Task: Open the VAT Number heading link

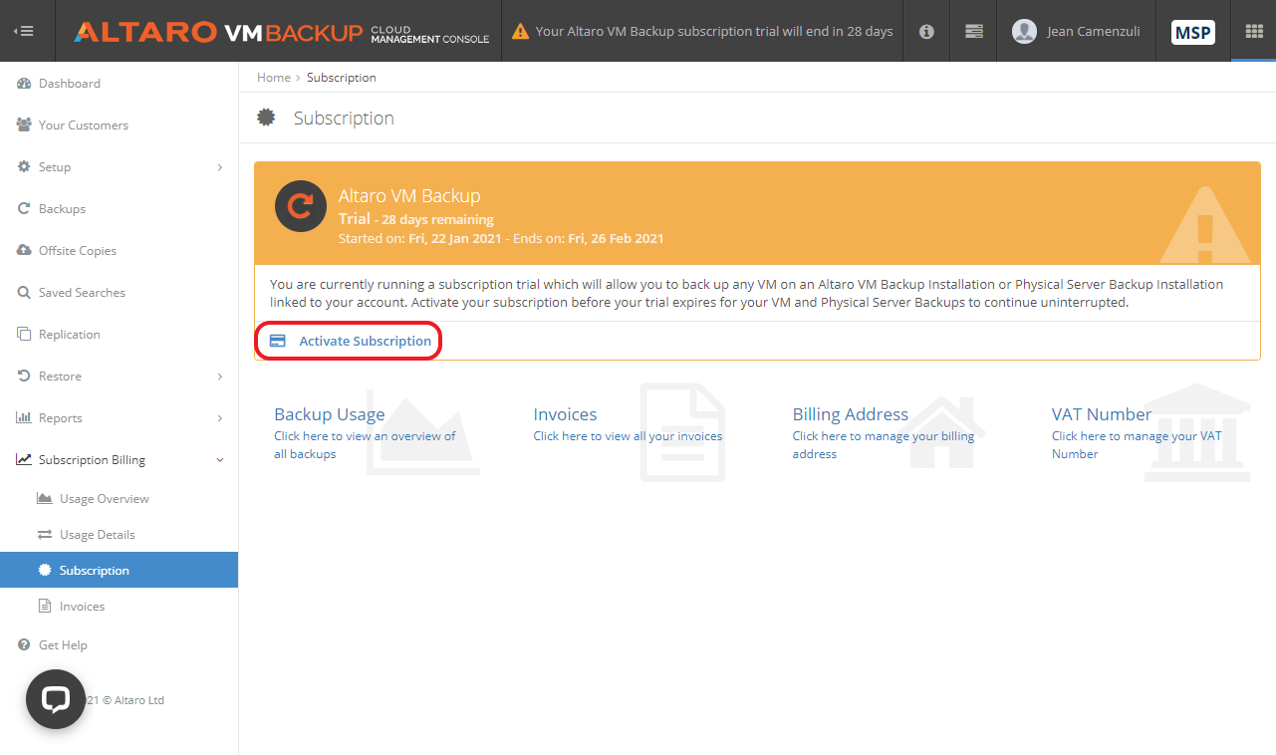Action: 1102,414
